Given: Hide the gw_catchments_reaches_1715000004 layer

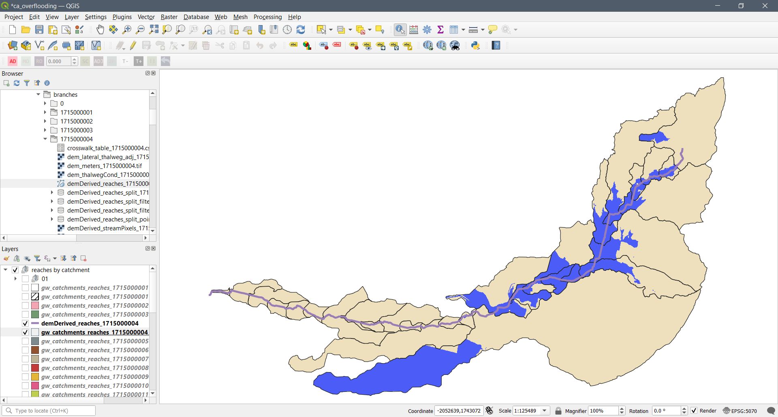Looking at the screenshot, I should coord(25,332).
